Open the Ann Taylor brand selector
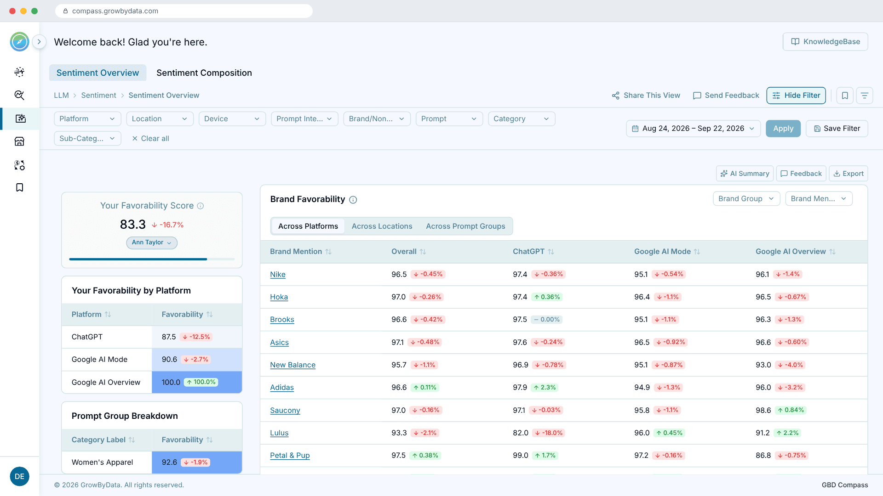Image resolution: width=883 pixels, height=496 pixels. point(152,242)
